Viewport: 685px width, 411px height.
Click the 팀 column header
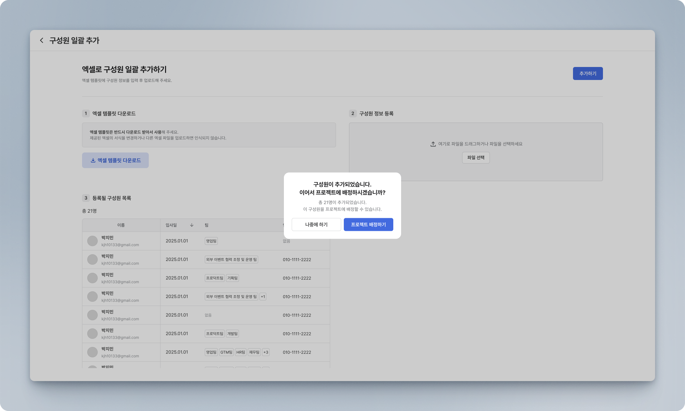pyautogui.click(x=206, y=225)
